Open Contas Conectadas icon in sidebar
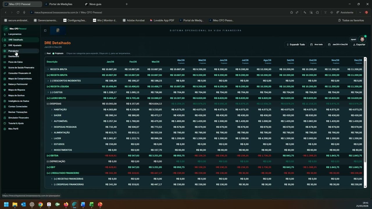372x209 pixels. 5,107
